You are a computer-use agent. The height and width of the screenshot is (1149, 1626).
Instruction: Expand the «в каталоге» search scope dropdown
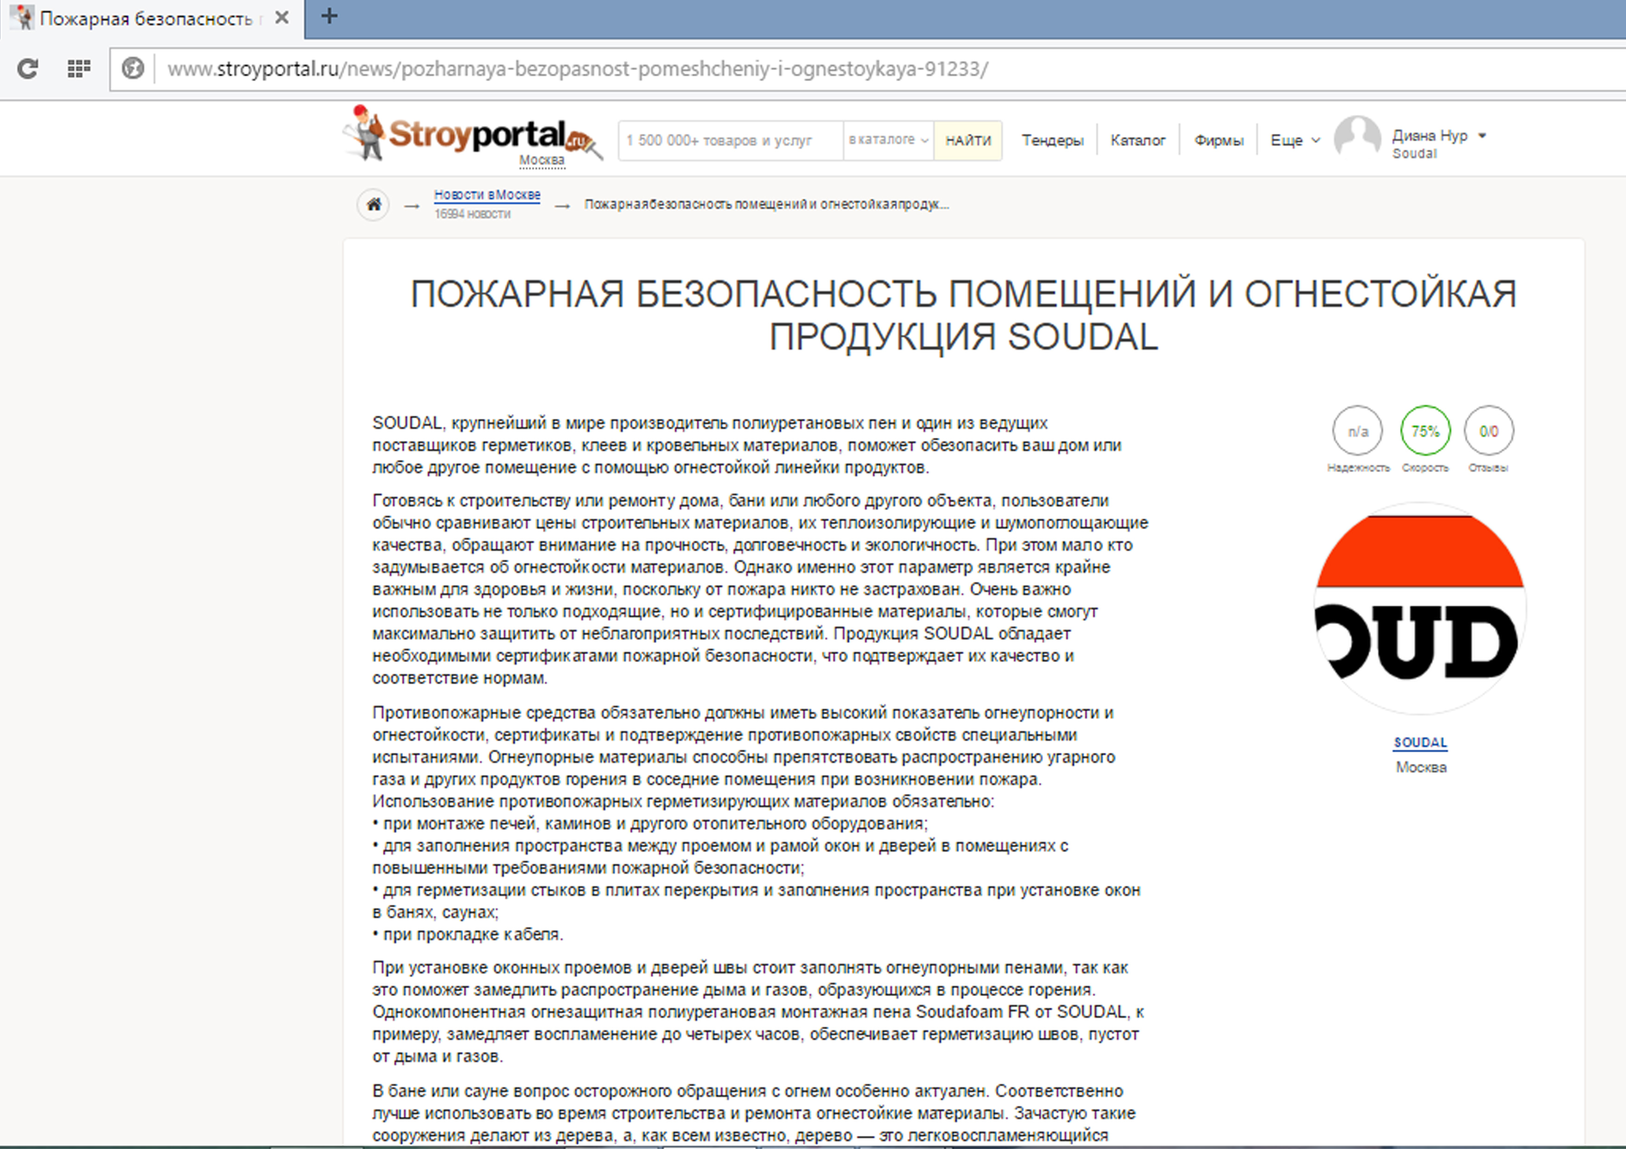point(888,140)
